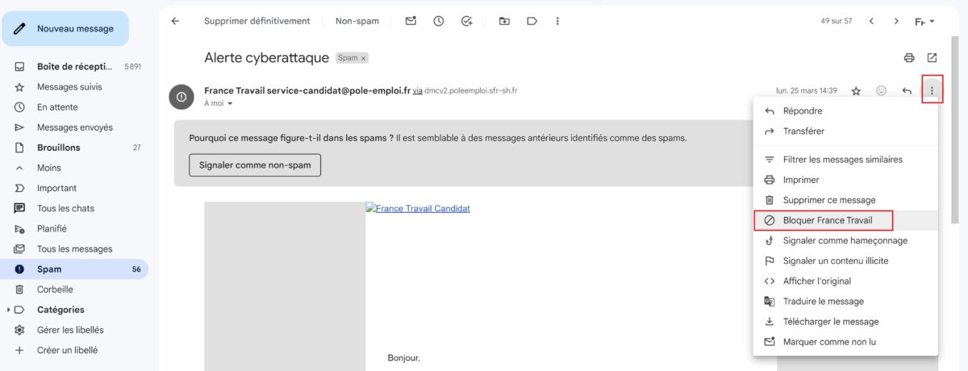Click the add to tasks icon
The width and height of the screenshot is (968, 371).
[466, 21]
